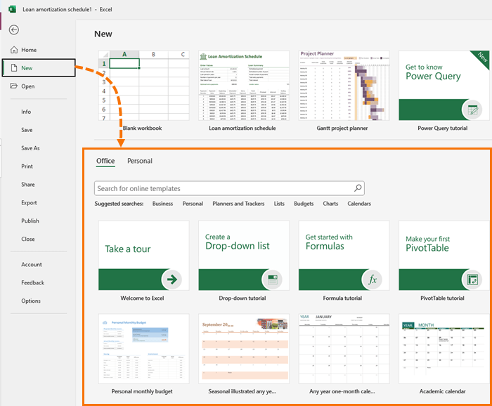Screen dimensions: 492x406
Task: Click the fx icon on Formulas card
Action: [x=372, y=280]
